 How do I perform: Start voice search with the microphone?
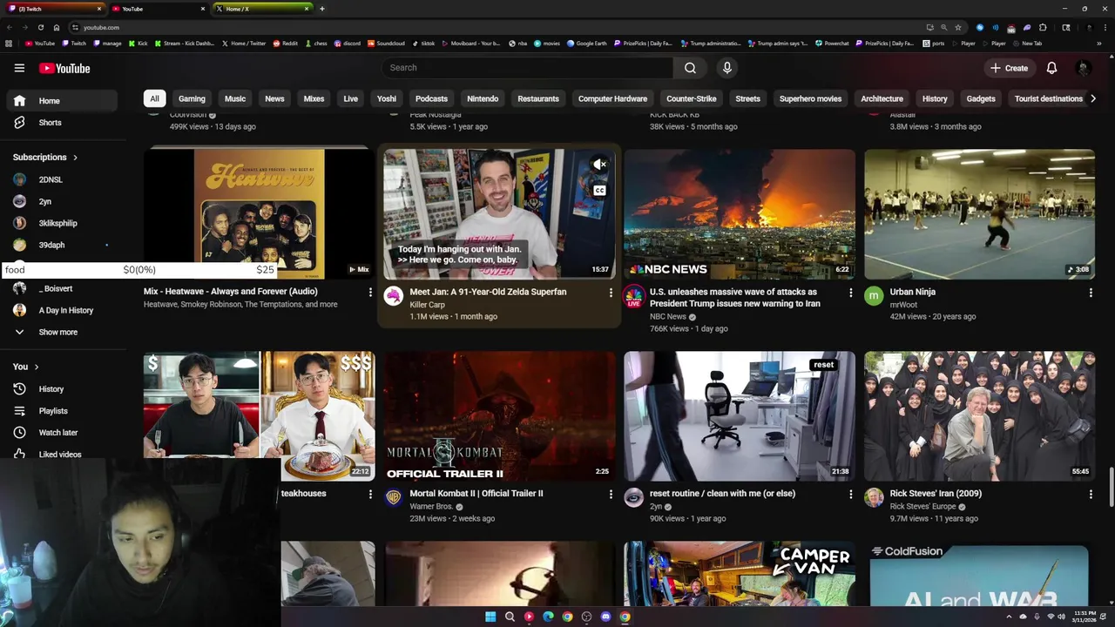coord(727,68)
